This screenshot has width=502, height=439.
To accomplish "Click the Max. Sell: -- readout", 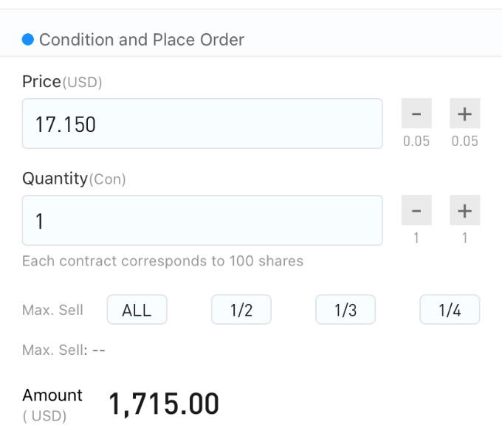I will [x=63, y=350].
